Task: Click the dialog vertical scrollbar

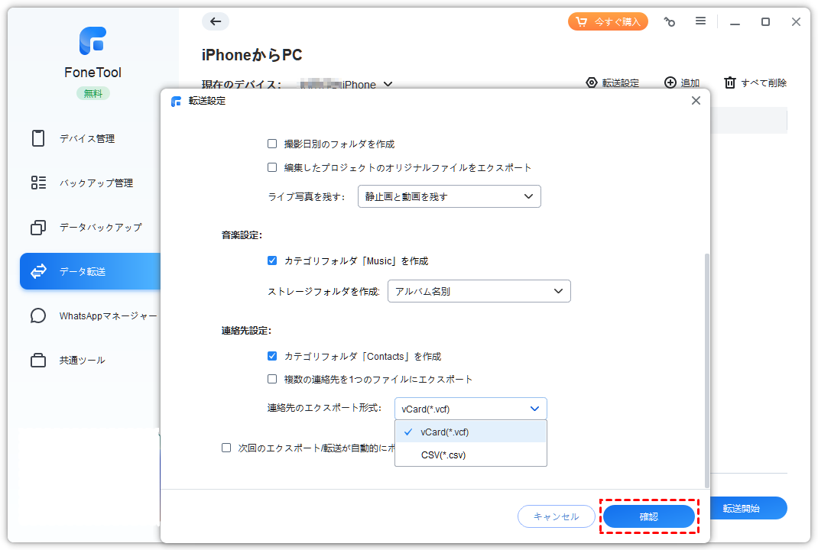Action: [x=707, y=370]
